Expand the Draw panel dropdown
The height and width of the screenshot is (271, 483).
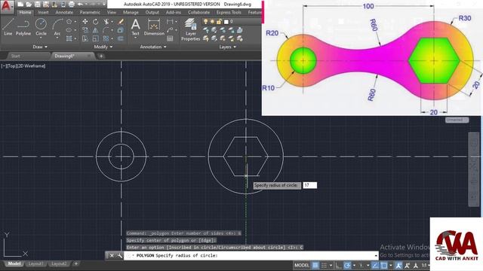click(40, 47)
